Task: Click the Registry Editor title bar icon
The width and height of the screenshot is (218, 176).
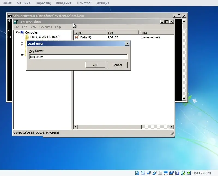Action: (16, 22)
